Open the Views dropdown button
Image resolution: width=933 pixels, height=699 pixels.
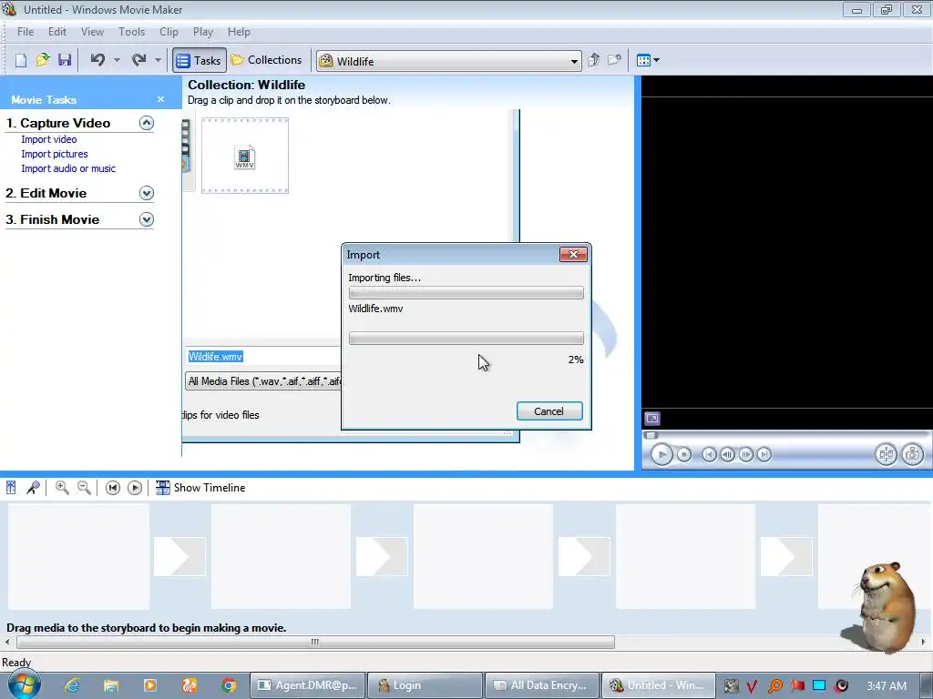pyautogui.click(x=648, y=60)
